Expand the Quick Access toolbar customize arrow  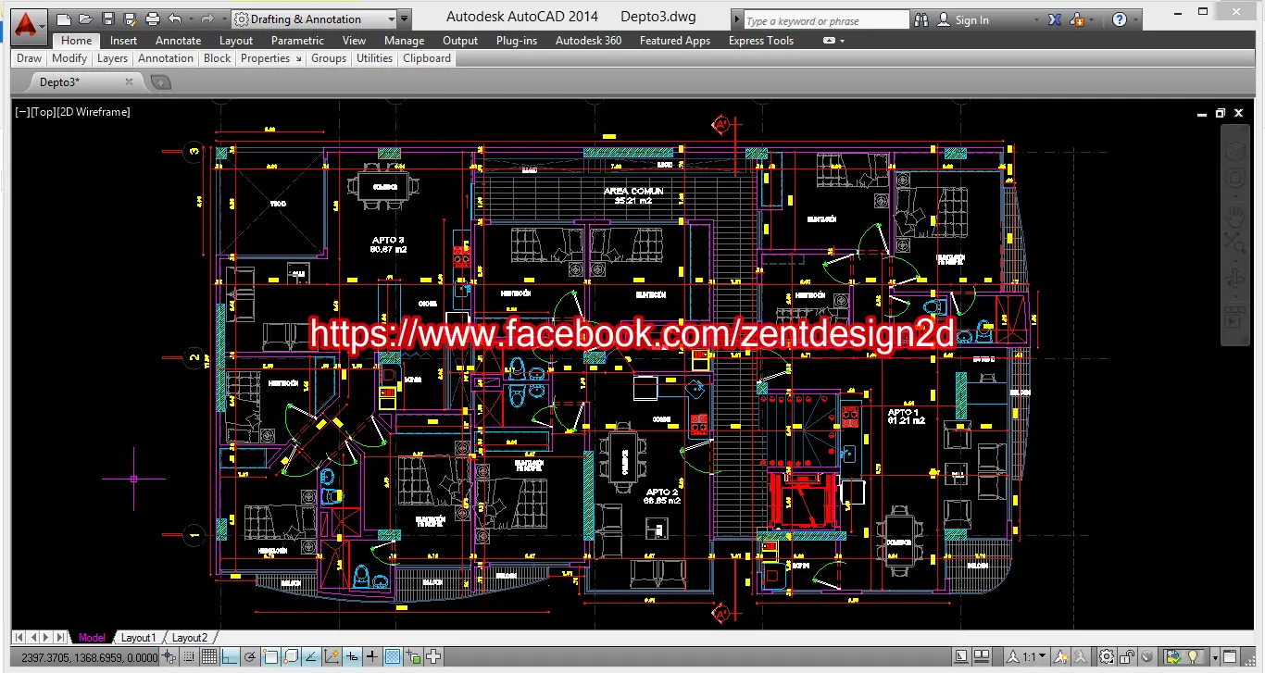[404, 19]
